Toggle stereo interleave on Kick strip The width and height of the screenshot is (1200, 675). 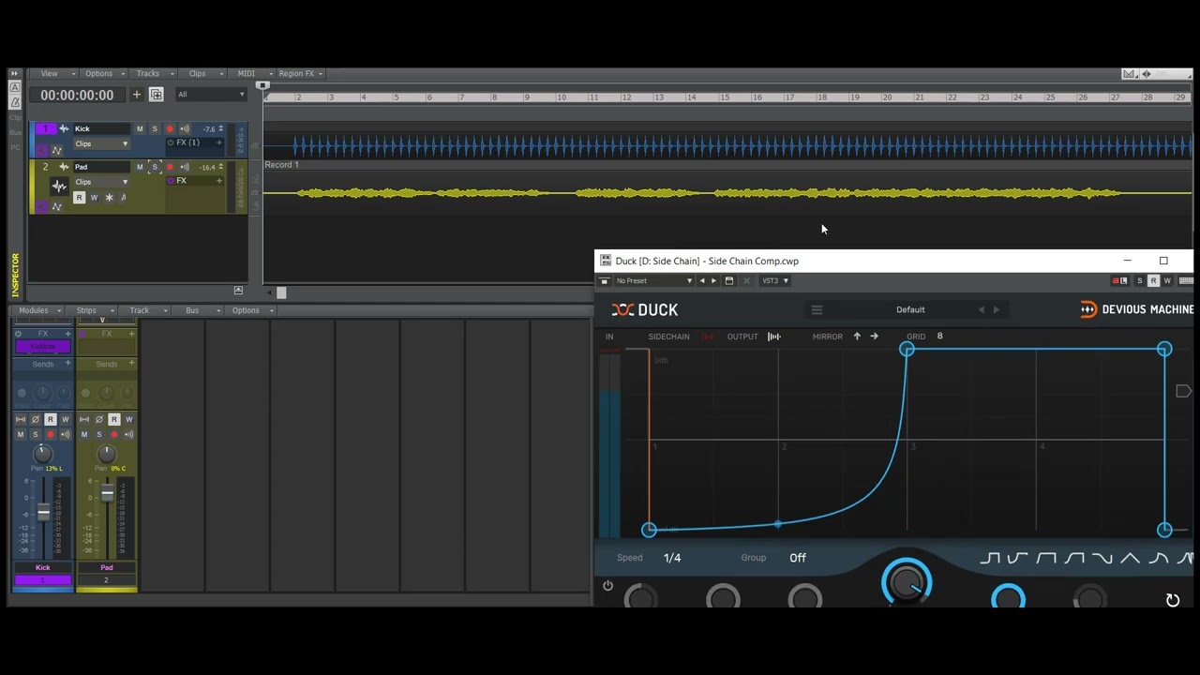pyautogui.click(x=20, y=419)
